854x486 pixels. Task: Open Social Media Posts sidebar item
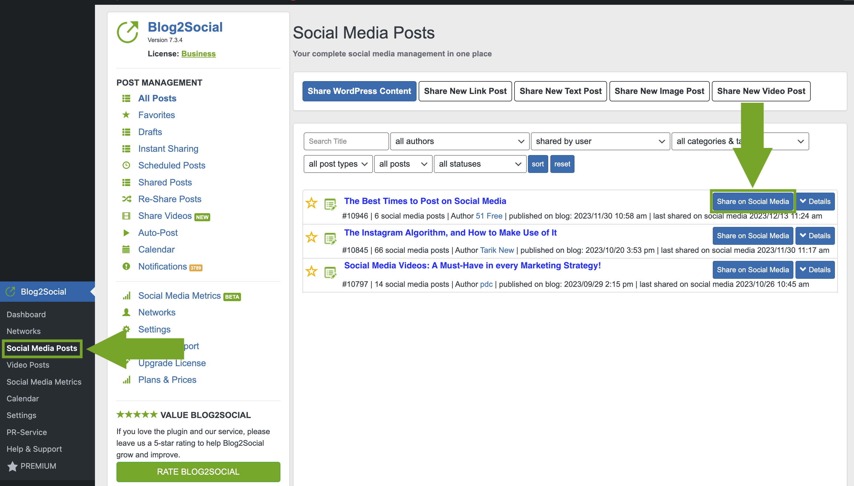click(42, 348)
